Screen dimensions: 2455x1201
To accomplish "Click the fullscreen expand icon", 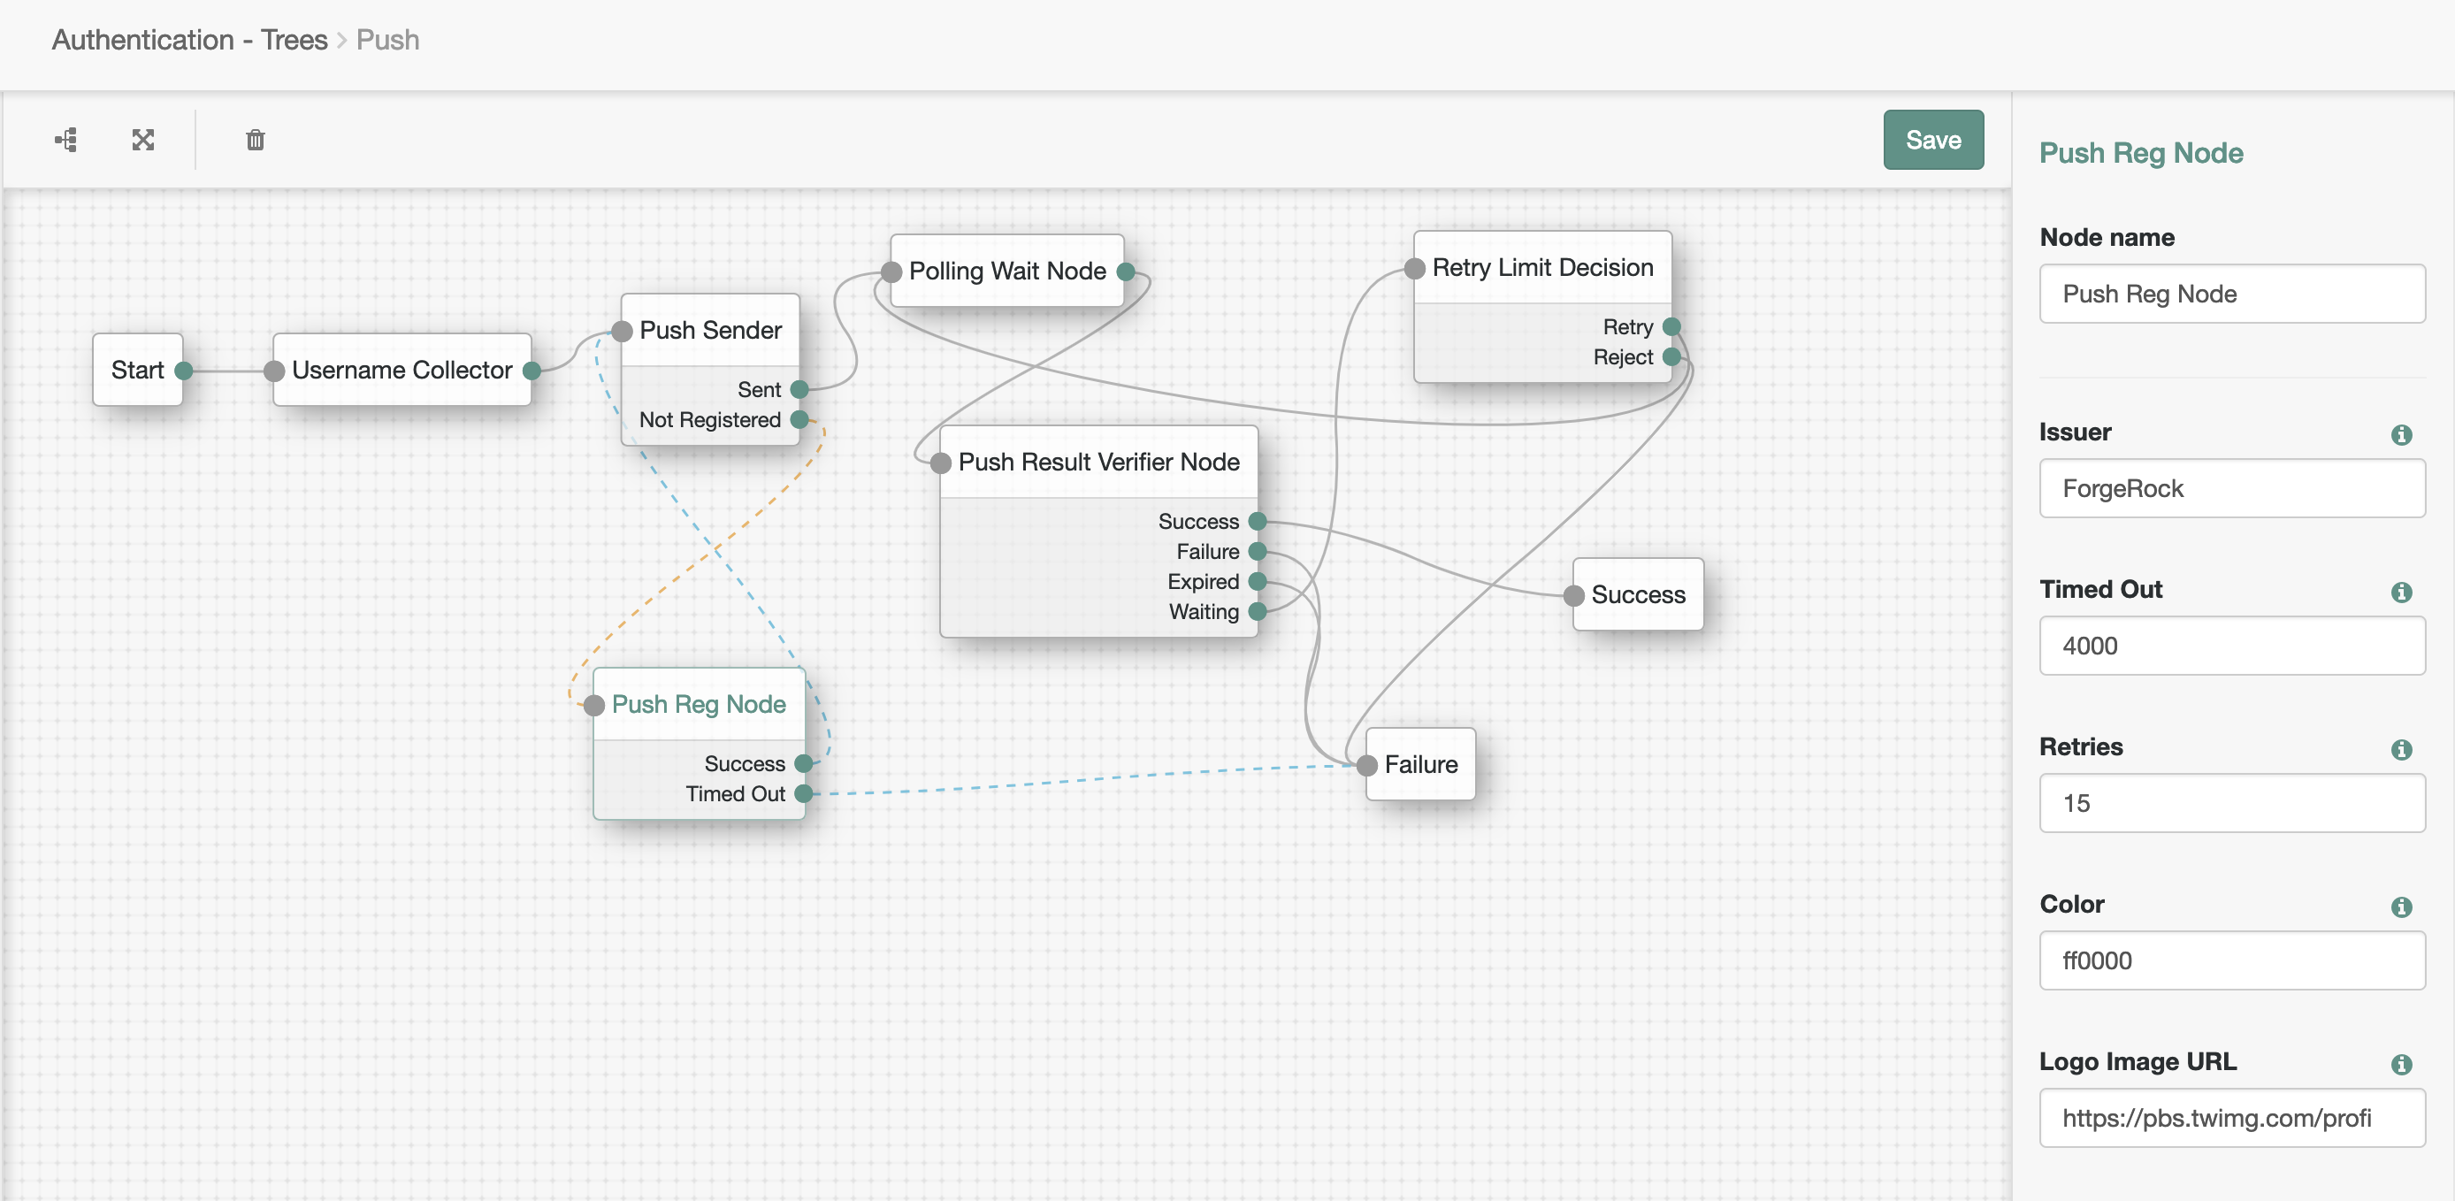I will pyautogui.click(x=143, y=140).
